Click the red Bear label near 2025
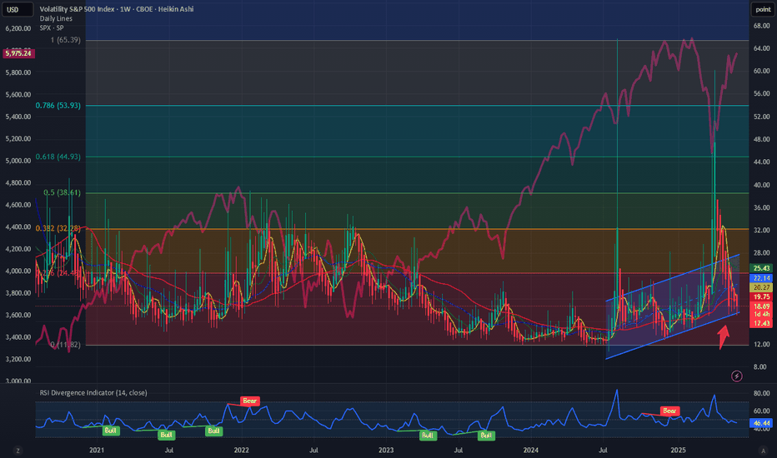Image resolution: width=777 pixels, height=458 pixels. coord(669,411)
